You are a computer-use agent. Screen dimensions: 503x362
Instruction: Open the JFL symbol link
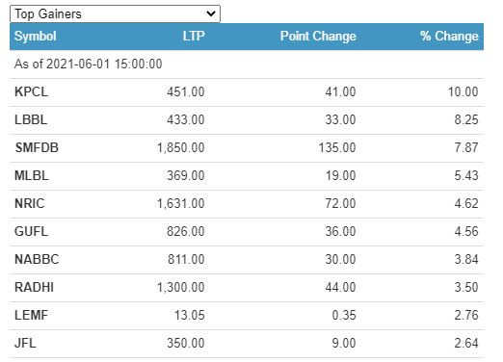25,343
